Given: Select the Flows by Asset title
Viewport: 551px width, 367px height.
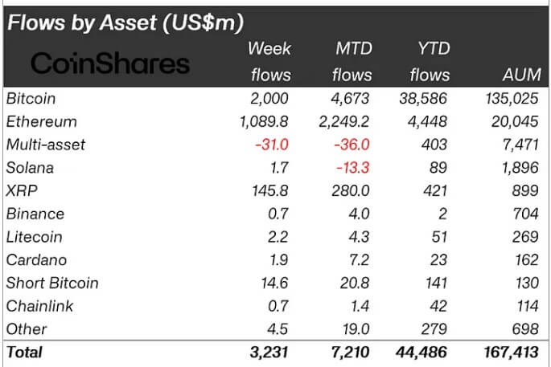Looking at the screenshot, I should pyautogui.click(x=125, y=22).
